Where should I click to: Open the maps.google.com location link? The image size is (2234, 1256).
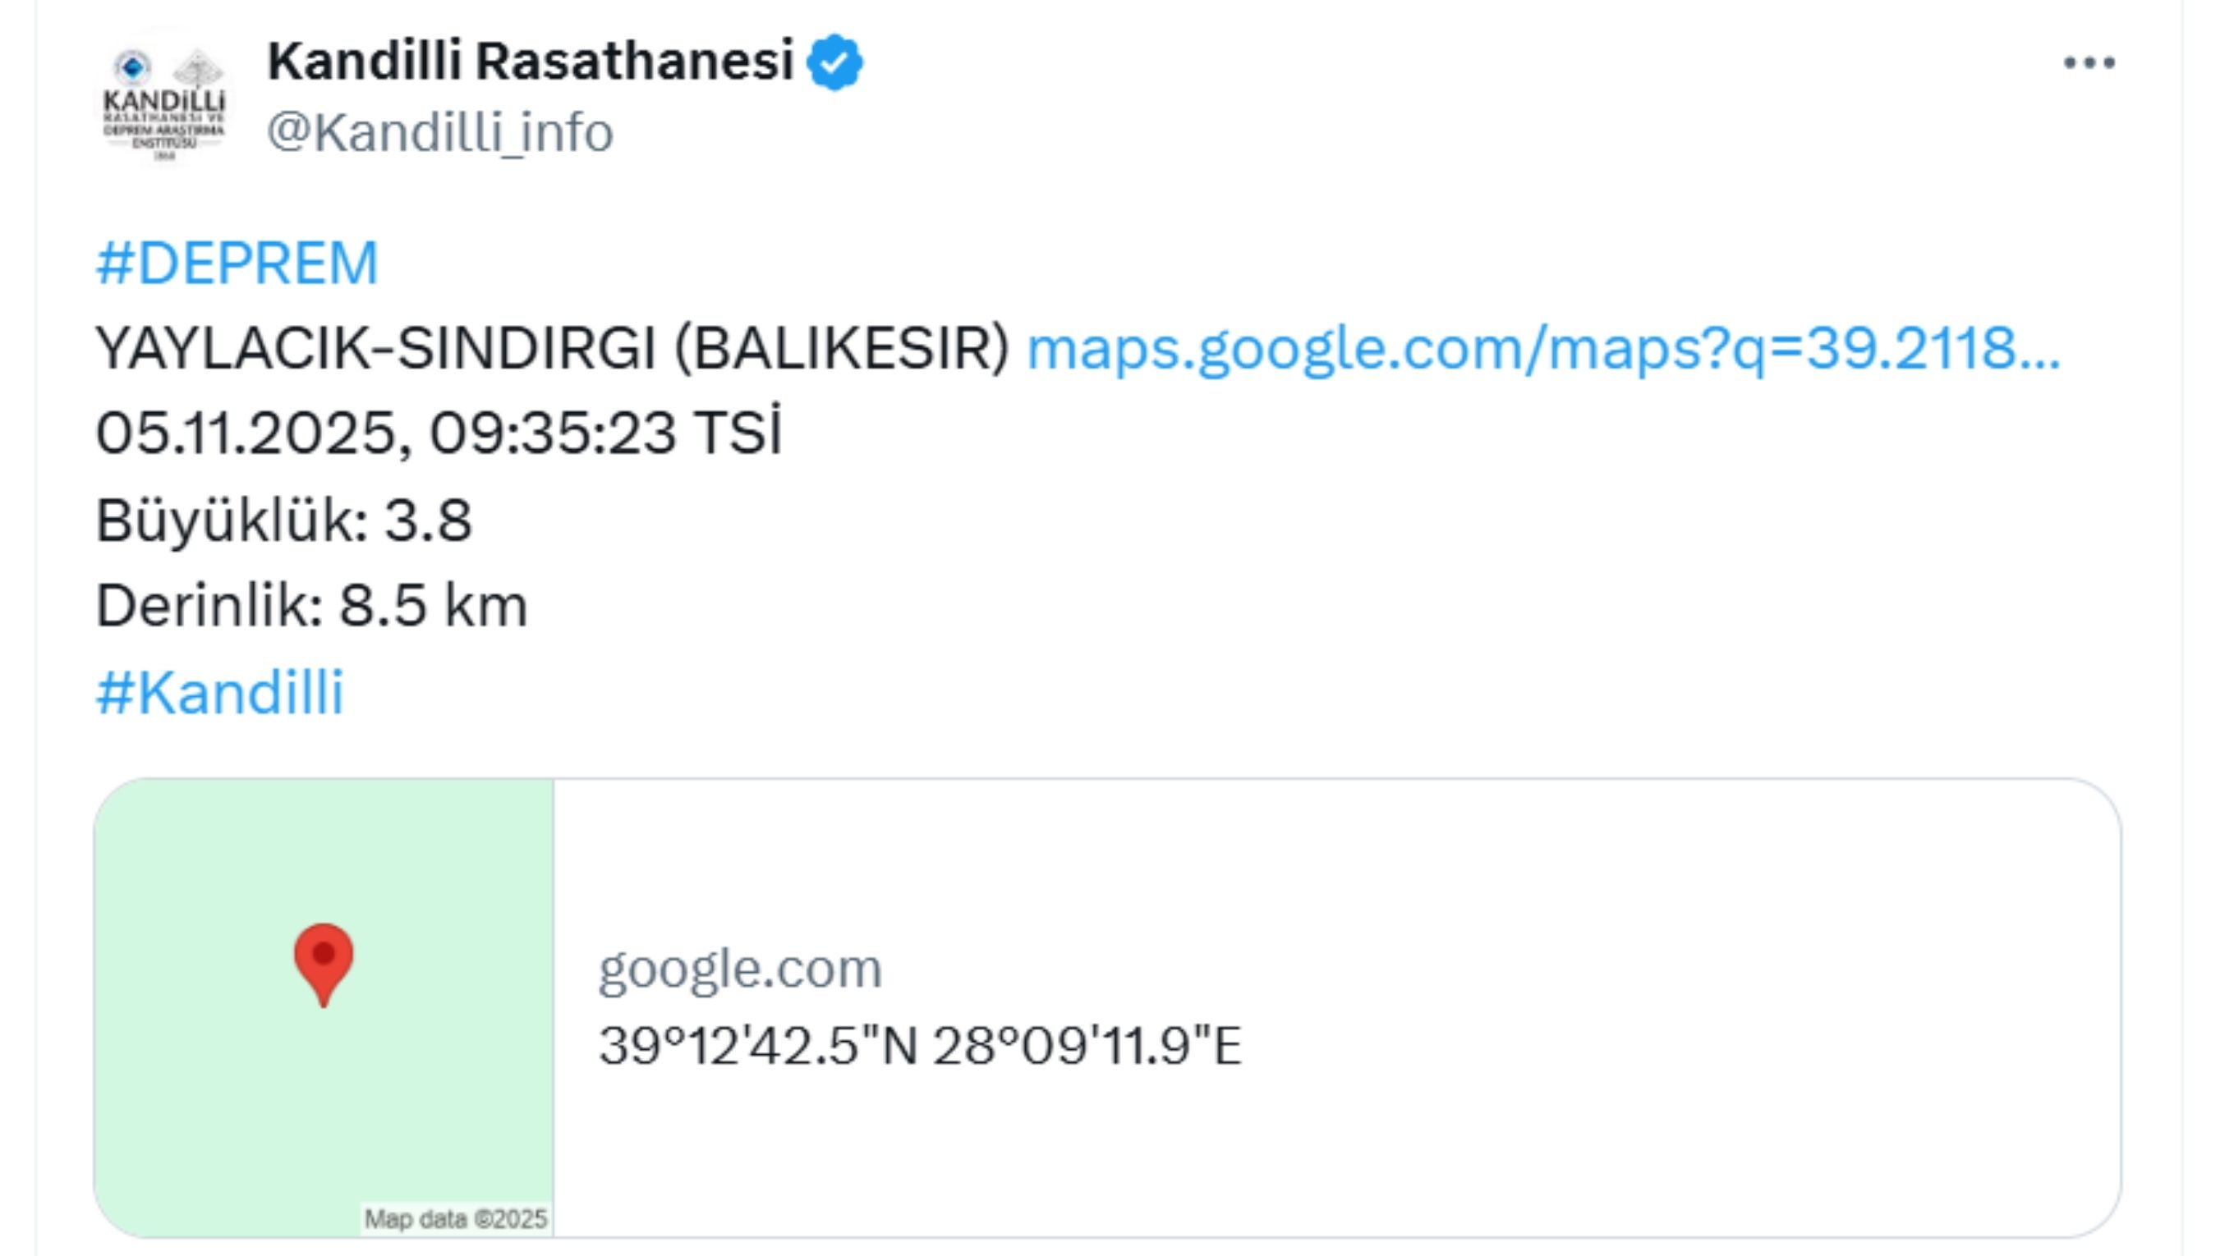click(1542, 348)
